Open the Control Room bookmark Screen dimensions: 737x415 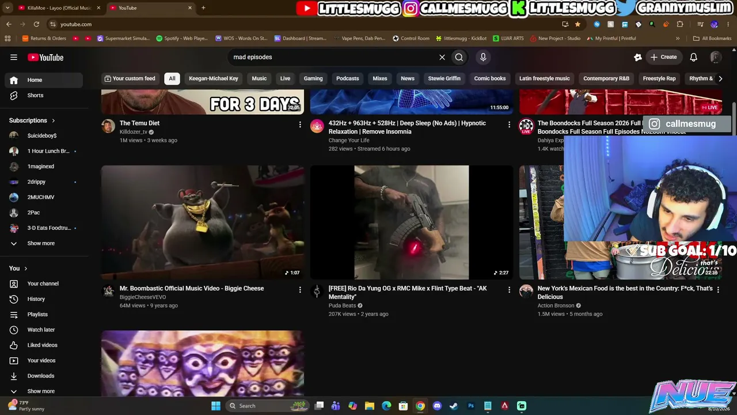pyautogui.click(x=411, y=39)
